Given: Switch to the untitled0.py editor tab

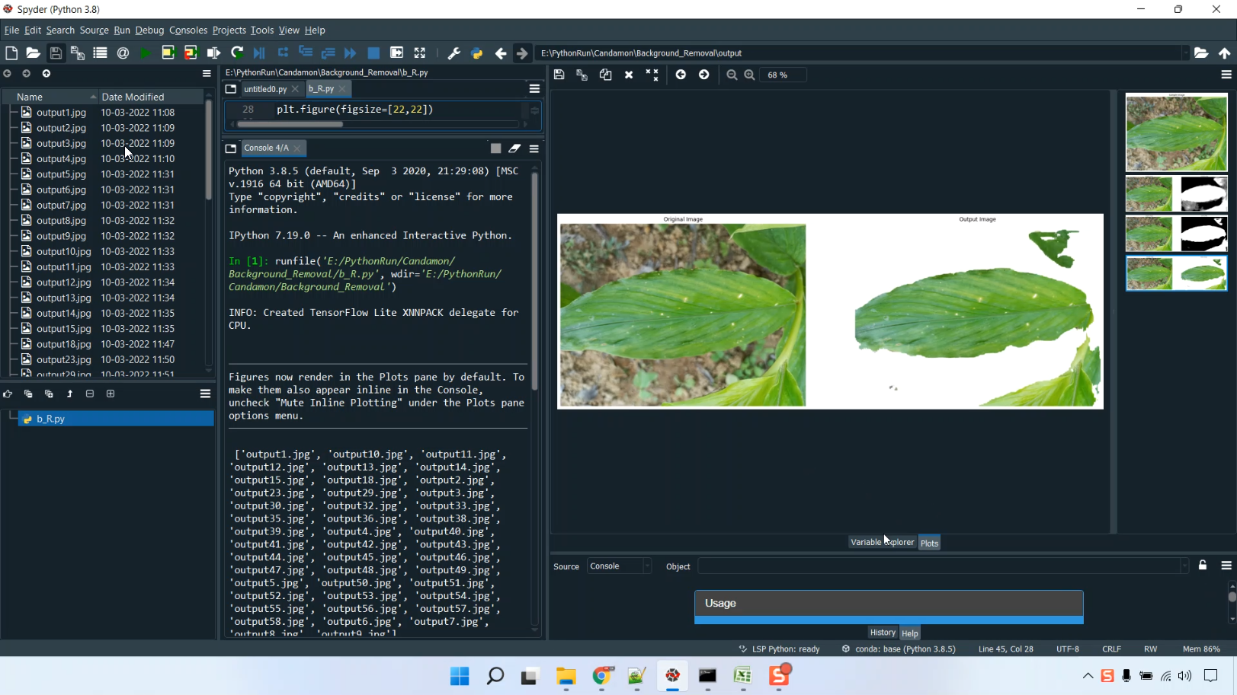Looking at the screenshot, I should pos(265,89).
